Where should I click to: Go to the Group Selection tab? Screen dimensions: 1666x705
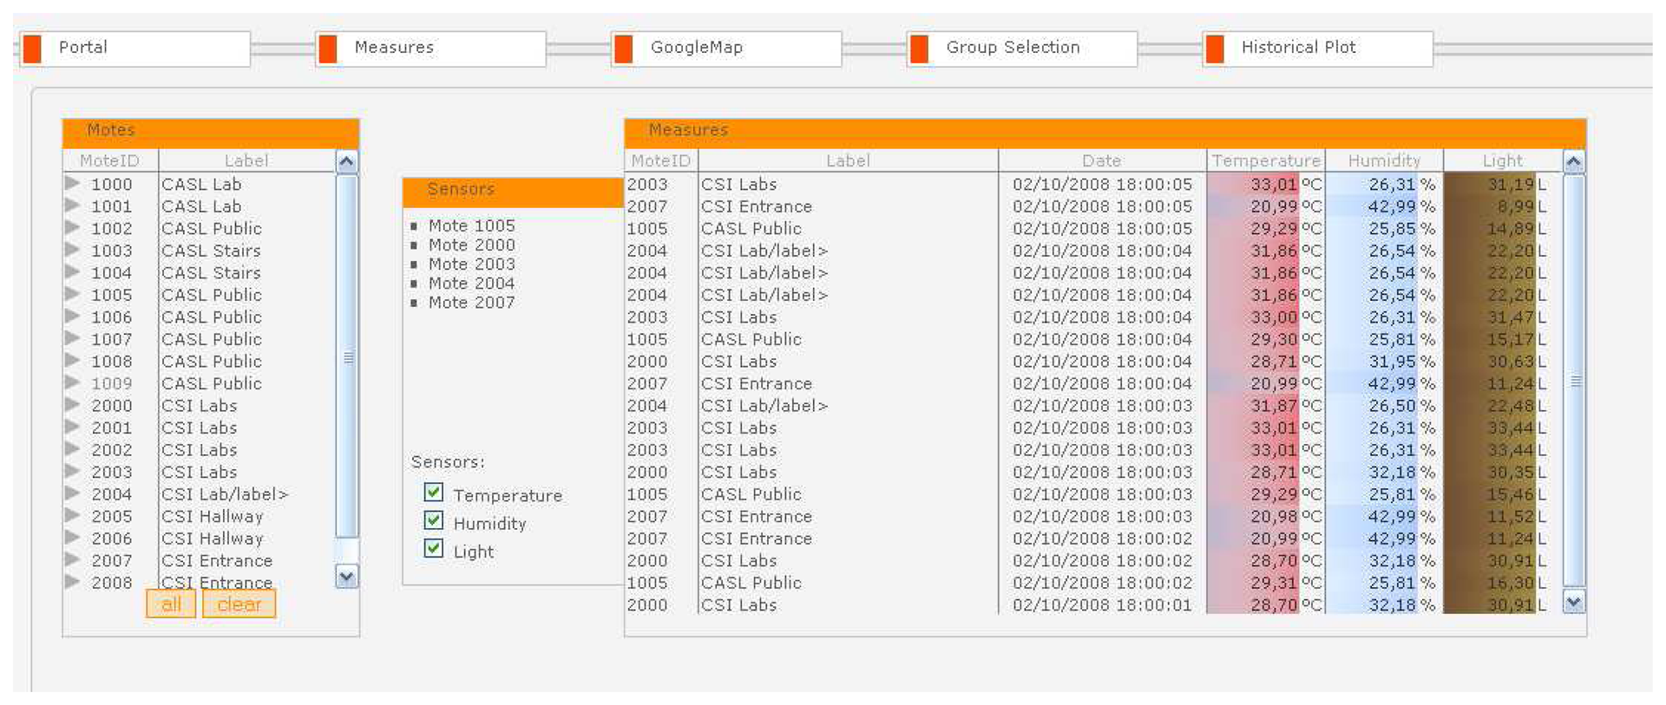(x=1022, y=49)
